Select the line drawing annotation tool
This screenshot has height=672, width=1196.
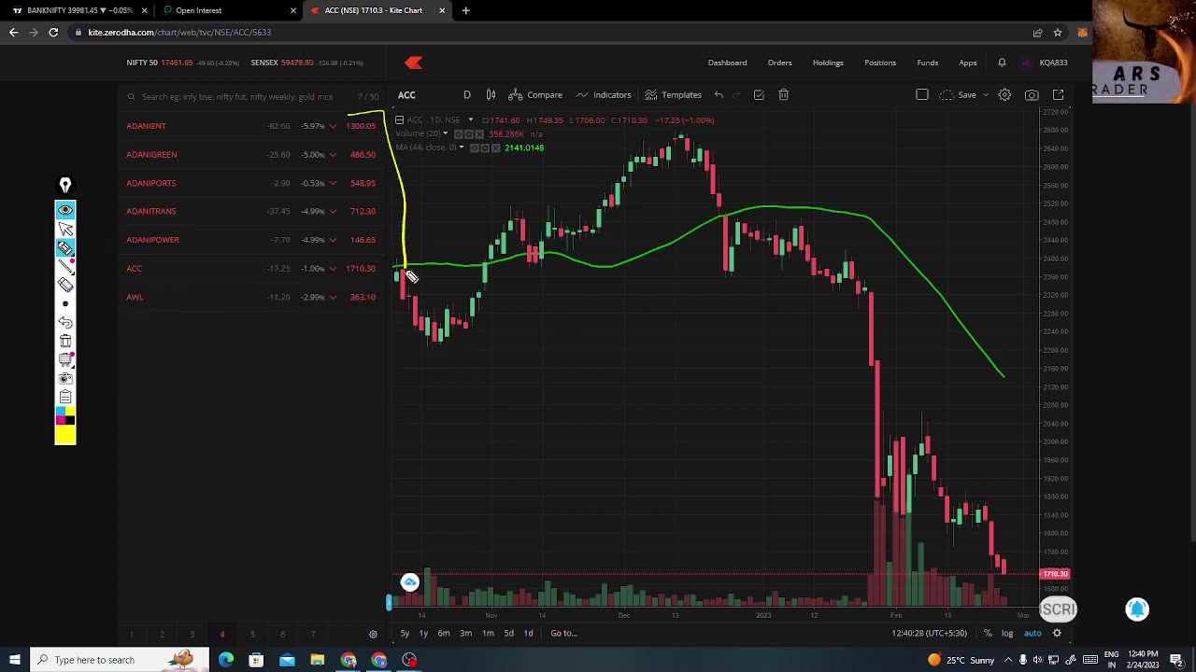point(65,266)
